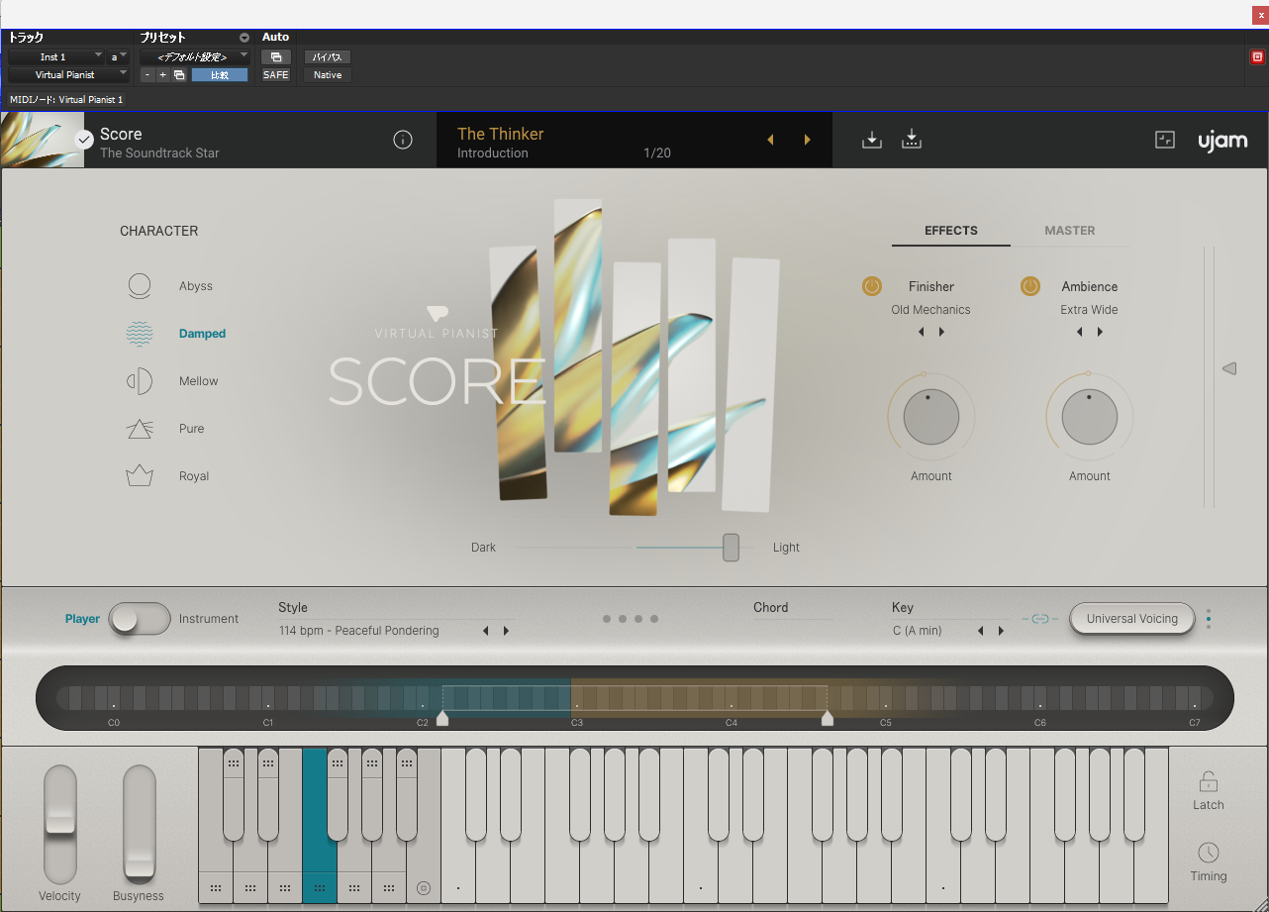
Task: Select next Finisher mode arrow
Action: 941,332
